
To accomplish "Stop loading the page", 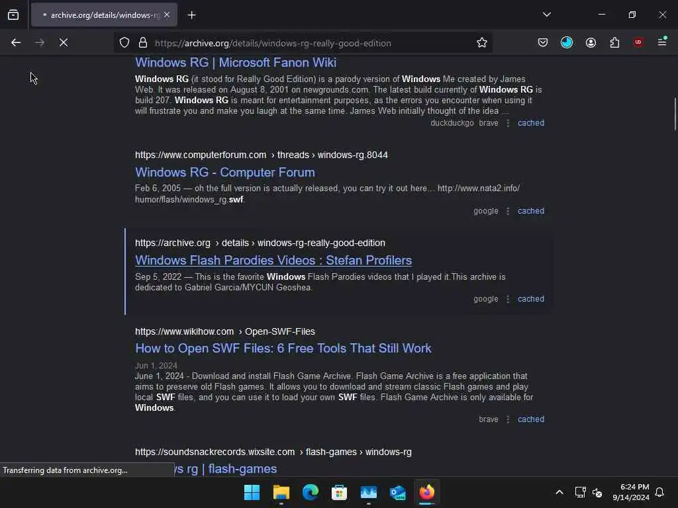I will point(64,42).
